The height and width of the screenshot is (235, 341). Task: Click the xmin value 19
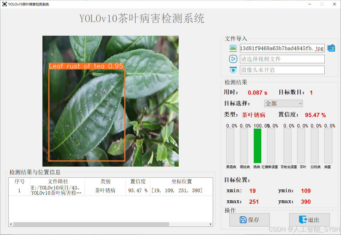click(252, 191)
